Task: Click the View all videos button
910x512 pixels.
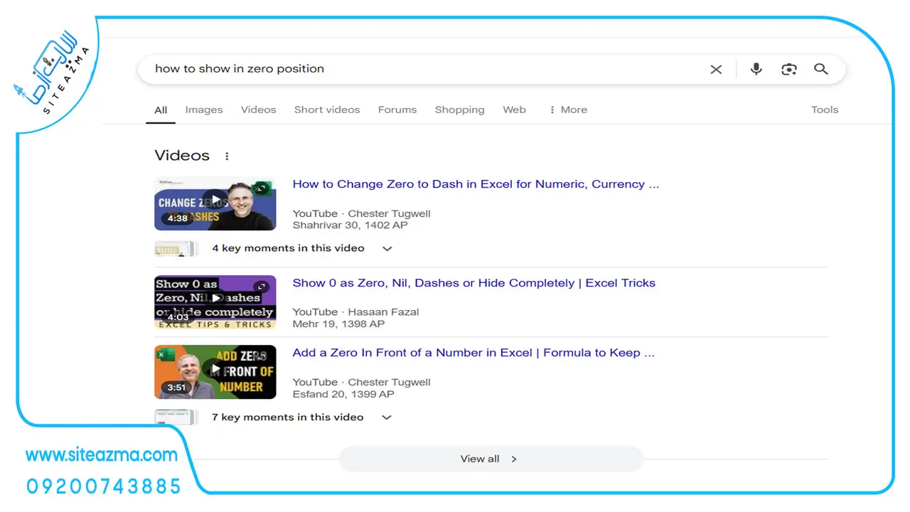Action: [x=491, y=459]
